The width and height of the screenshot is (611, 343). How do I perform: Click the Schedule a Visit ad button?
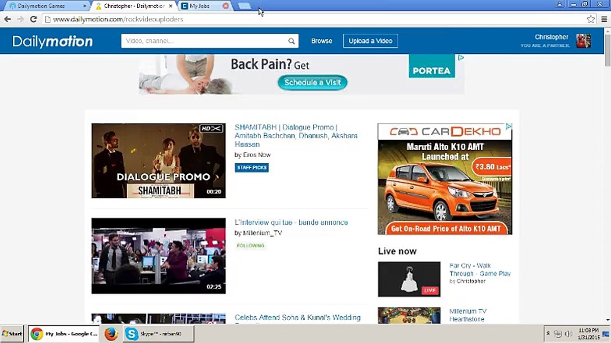(x=313, y=82)
